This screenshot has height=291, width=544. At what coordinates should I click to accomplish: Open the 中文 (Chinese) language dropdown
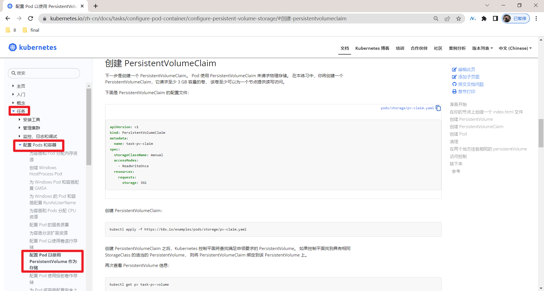[x=515, y=48]
